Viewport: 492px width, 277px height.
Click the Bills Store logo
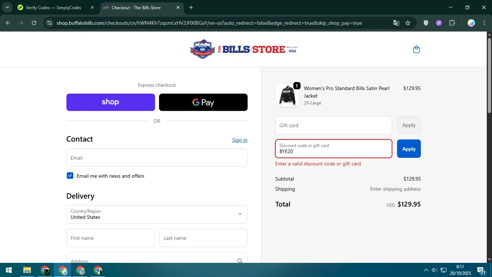pos(244,49)
